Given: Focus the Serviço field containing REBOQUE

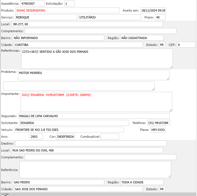Looking at the screenshot, I should coord(46,17).
